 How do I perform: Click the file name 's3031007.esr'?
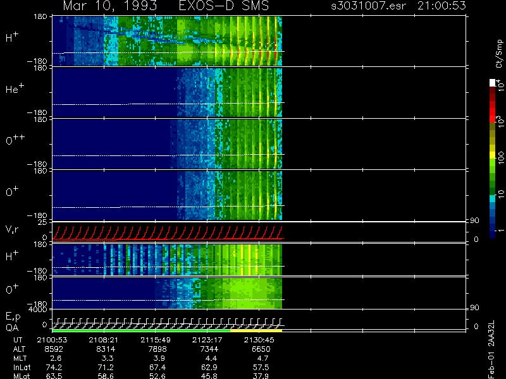click(368, 6)
